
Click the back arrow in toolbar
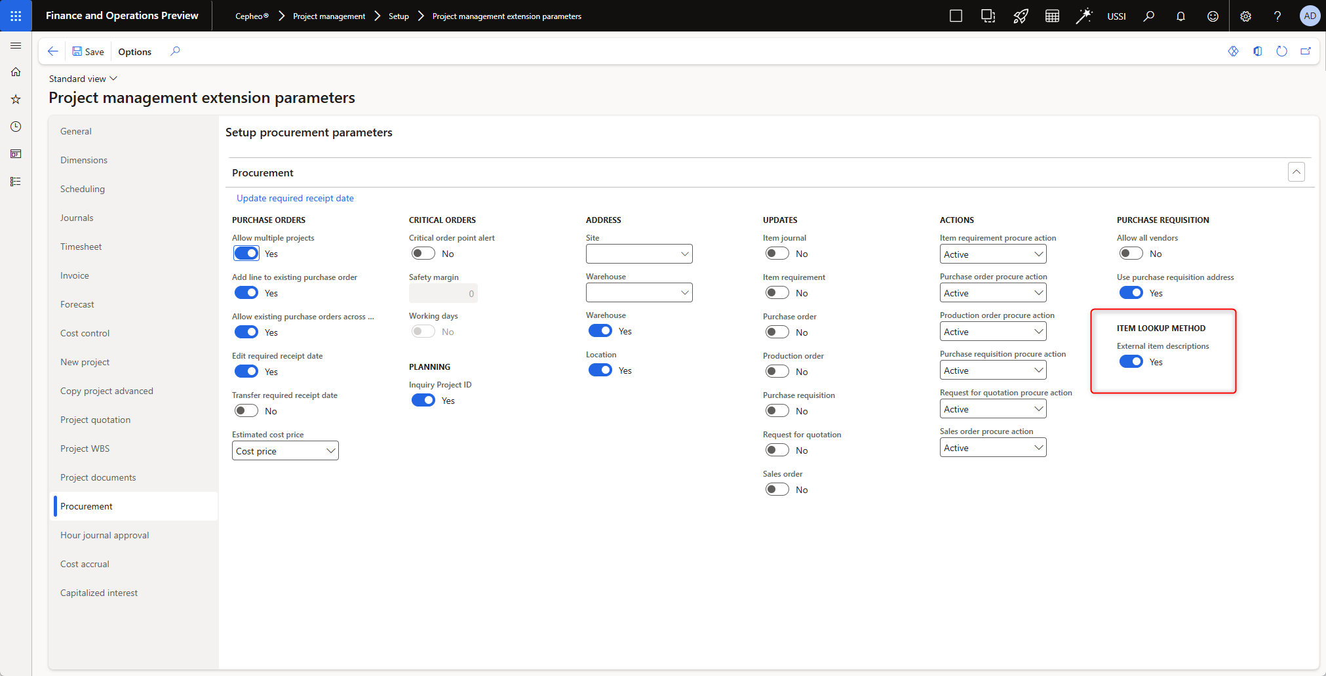(x=53, y=51)
